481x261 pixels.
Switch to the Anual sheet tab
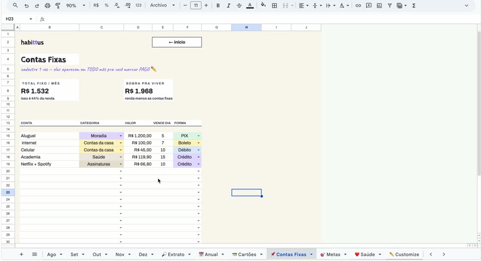click(208, 255)
